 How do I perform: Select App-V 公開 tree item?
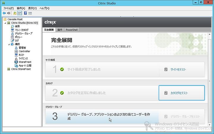pos(25,66)
